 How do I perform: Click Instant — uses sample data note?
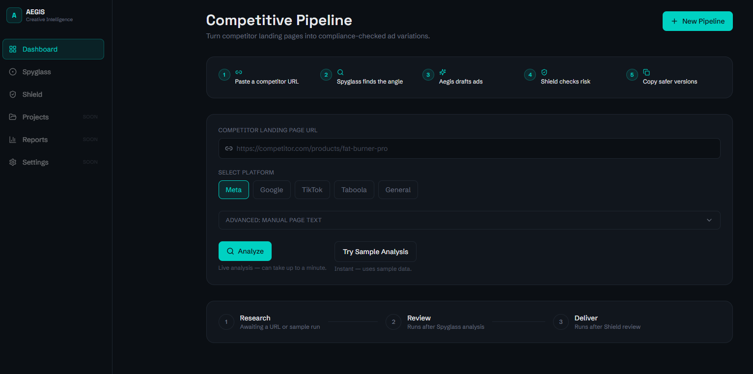coord(373,269)
